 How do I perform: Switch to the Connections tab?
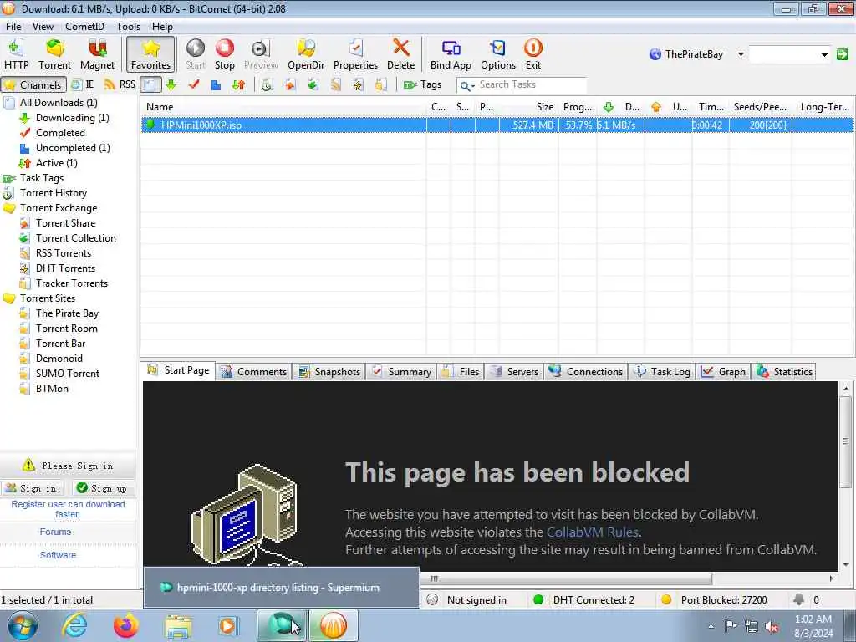[x=586, y=372]
